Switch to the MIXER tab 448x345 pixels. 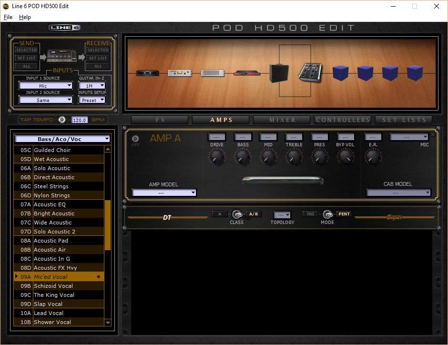point(282,120)
